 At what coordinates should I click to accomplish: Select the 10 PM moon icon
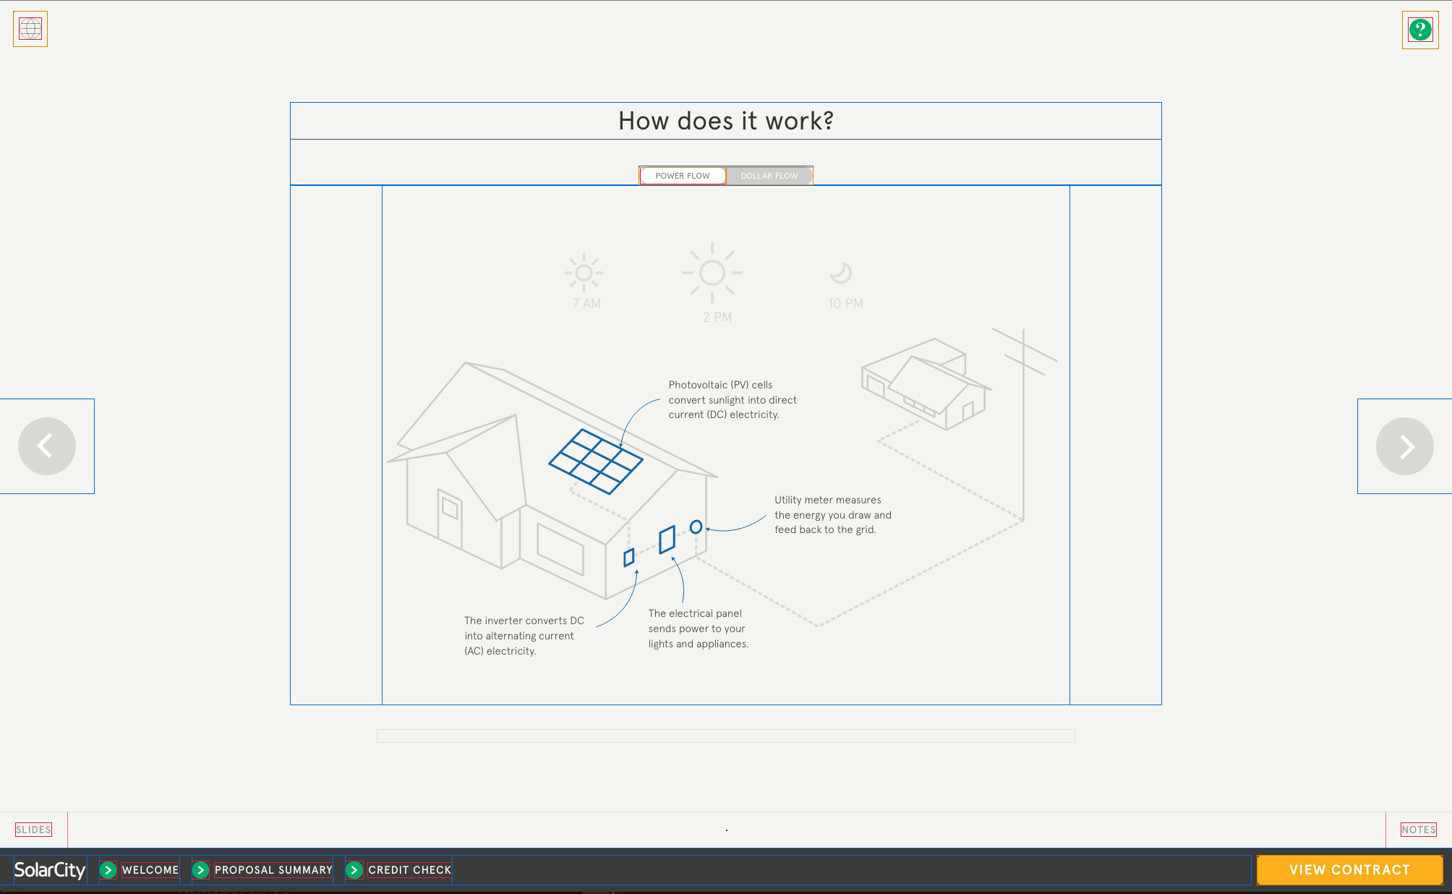[x=841, y=273]
